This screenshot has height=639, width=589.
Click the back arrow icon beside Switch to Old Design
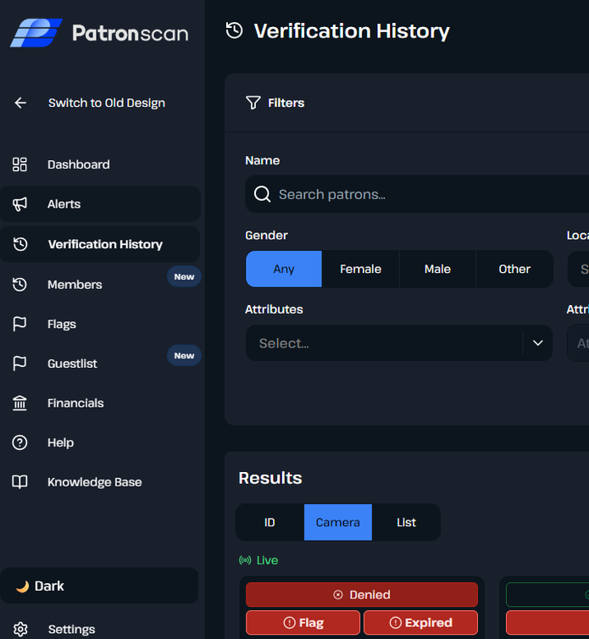point(20,103)
